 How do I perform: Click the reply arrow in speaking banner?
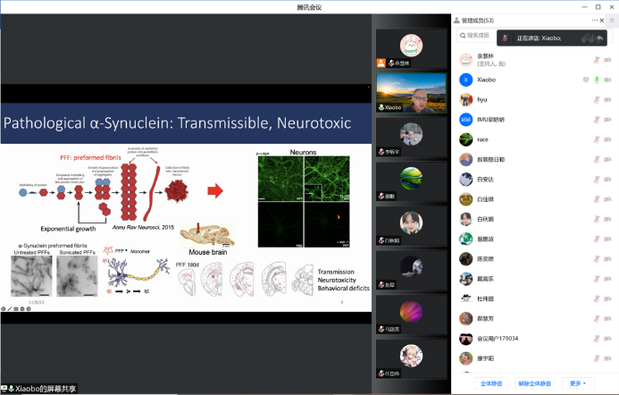click(x=600, y=38)
